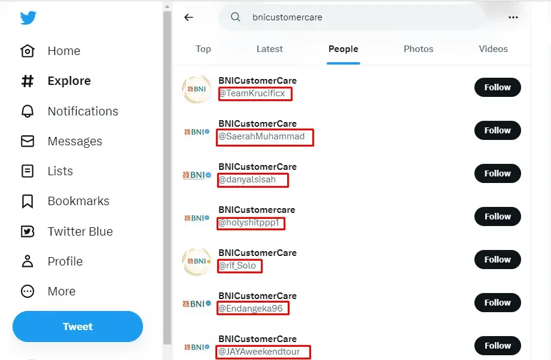
Task: Open the three-dot search options menu
Action: coord(513,17)
